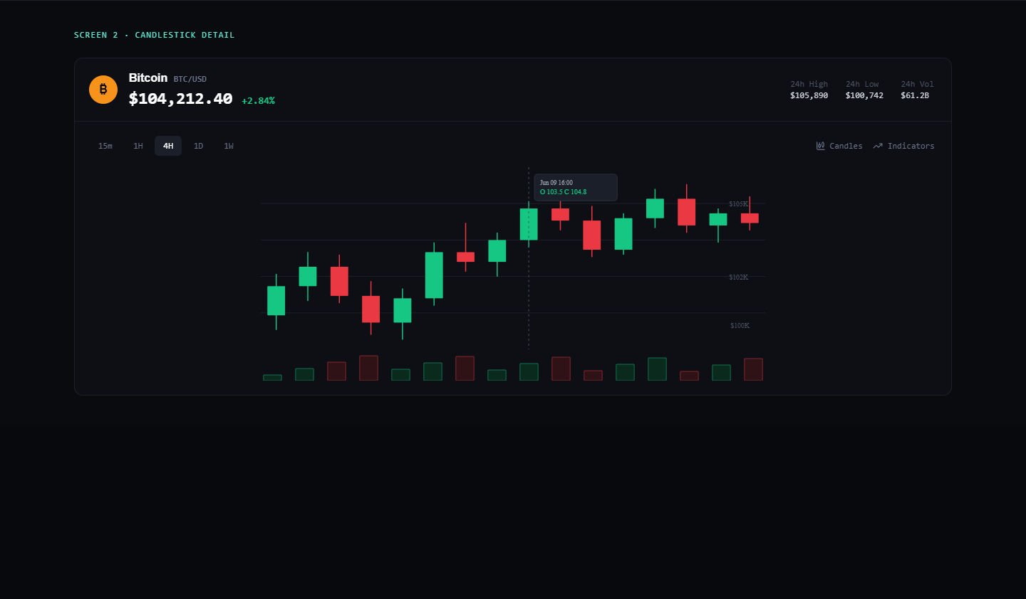
Task: Click the Bitcoin price $104,212.40
Action: tap(180, 99)
